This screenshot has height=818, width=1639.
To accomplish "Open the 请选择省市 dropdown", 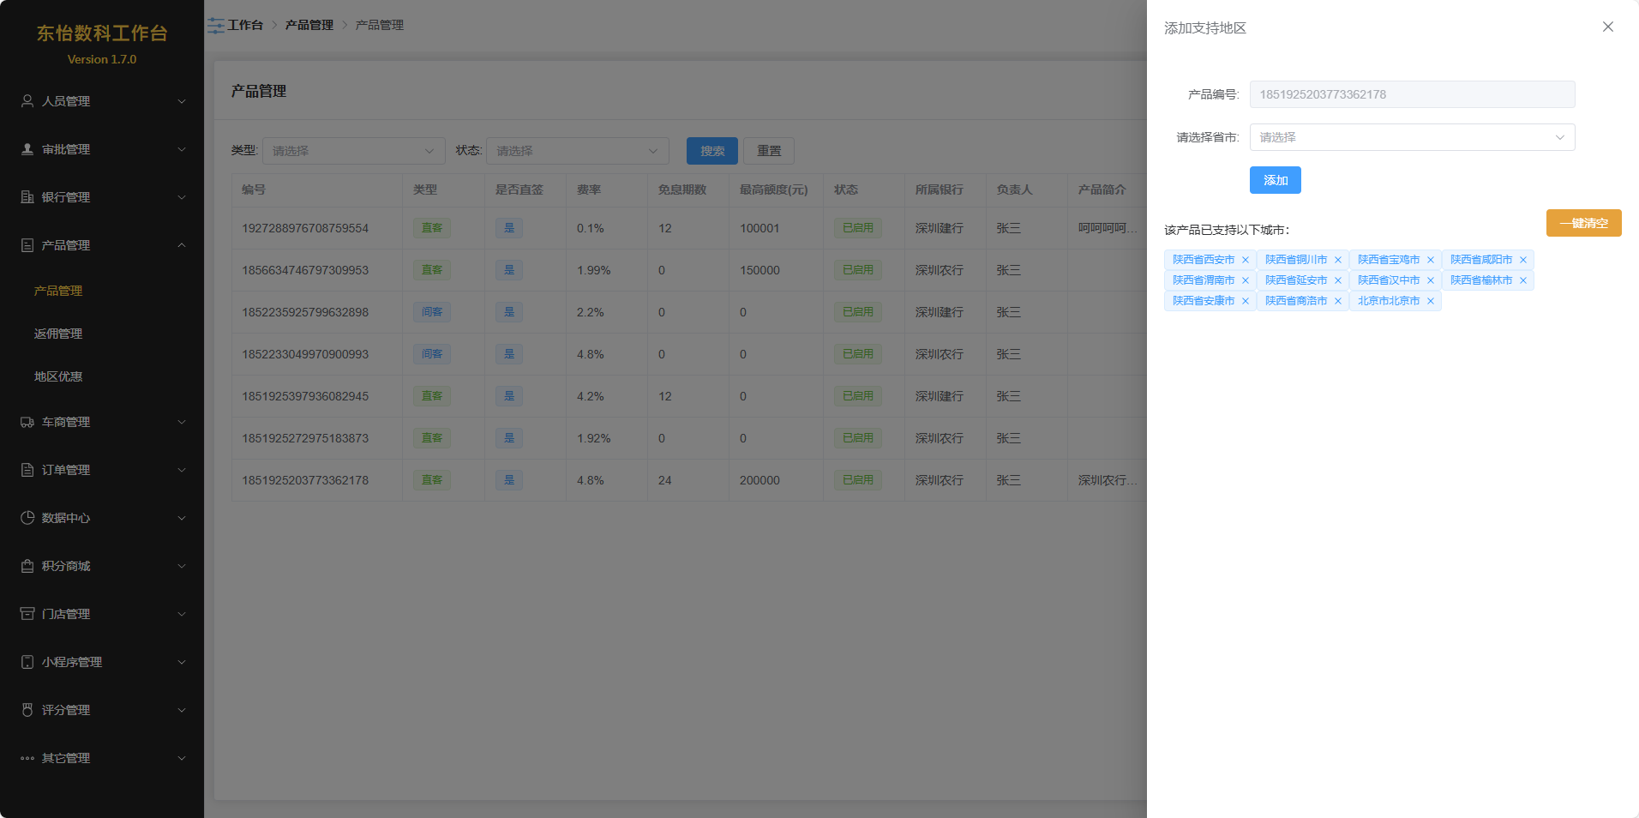I will click(x=1411, y=137).
